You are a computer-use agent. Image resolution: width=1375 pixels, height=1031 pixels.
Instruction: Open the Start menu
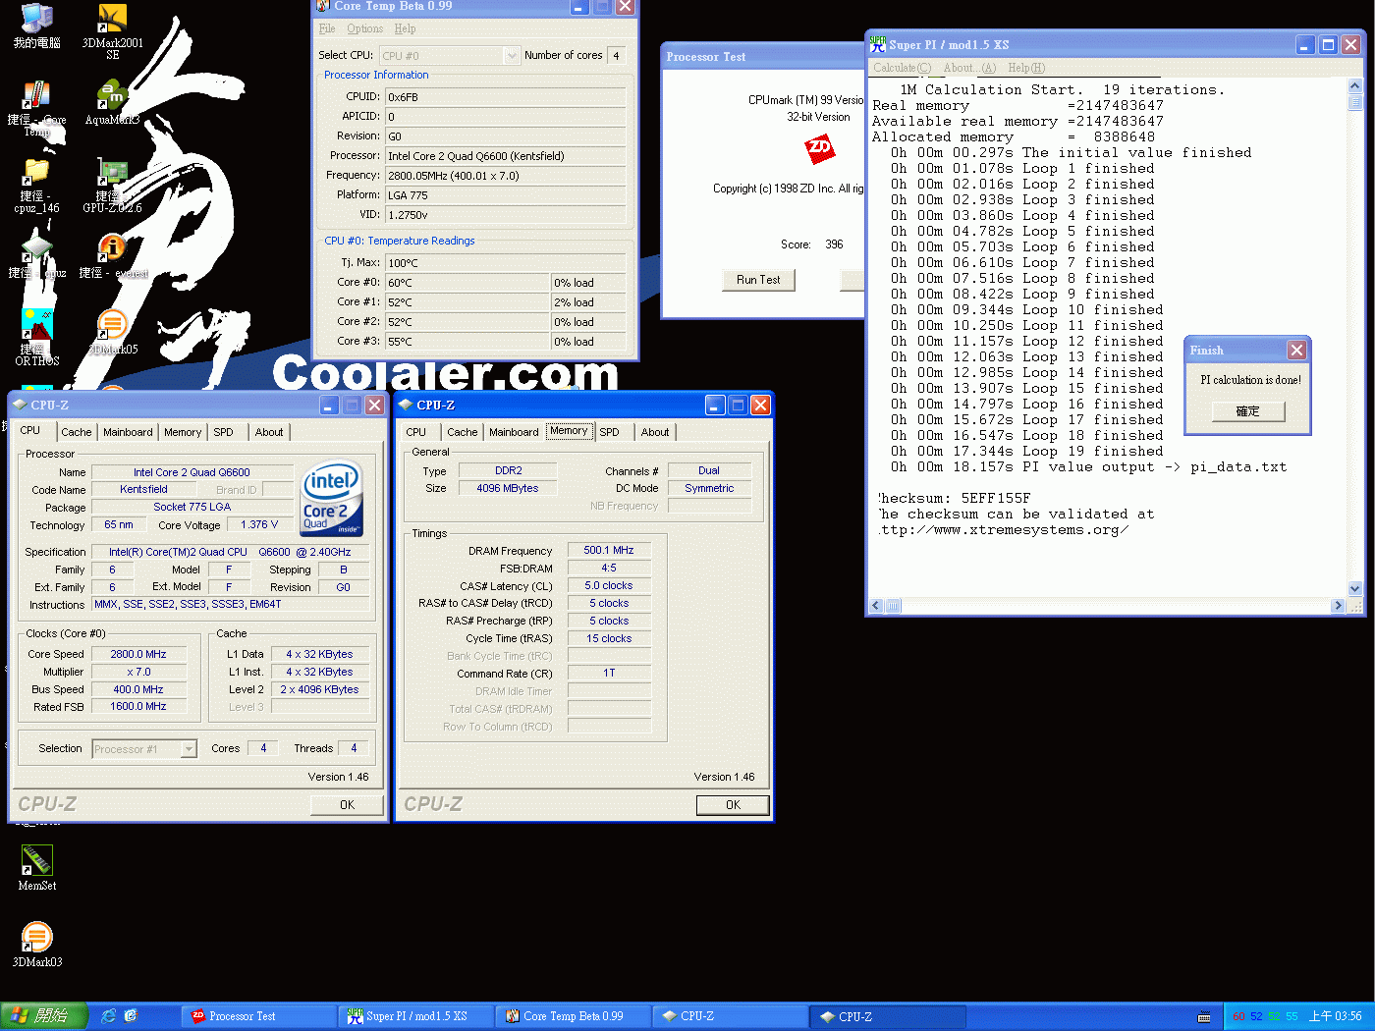click(x=44, y=1016)
